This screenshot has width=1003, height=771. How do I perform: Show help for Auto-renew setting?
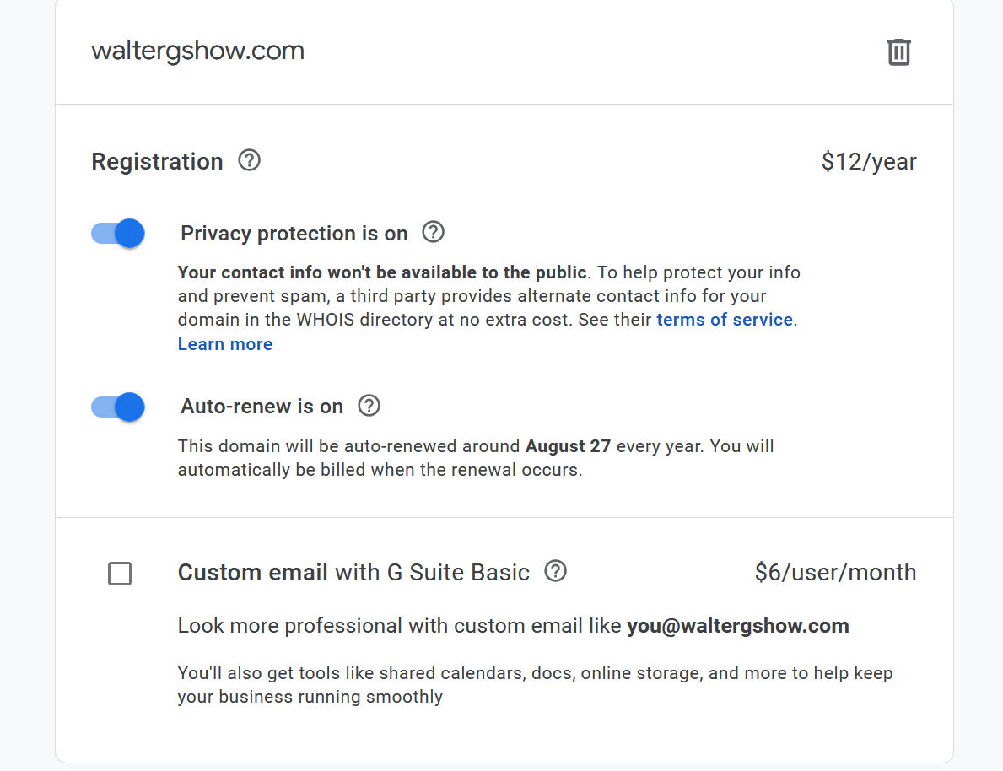[369, 406]
